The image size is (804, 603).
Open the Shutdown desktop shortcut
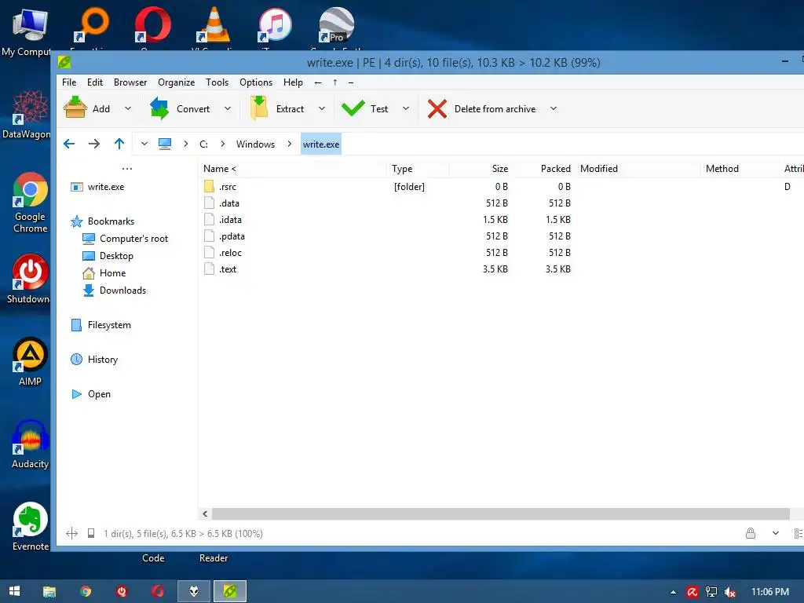click(30, 279)
